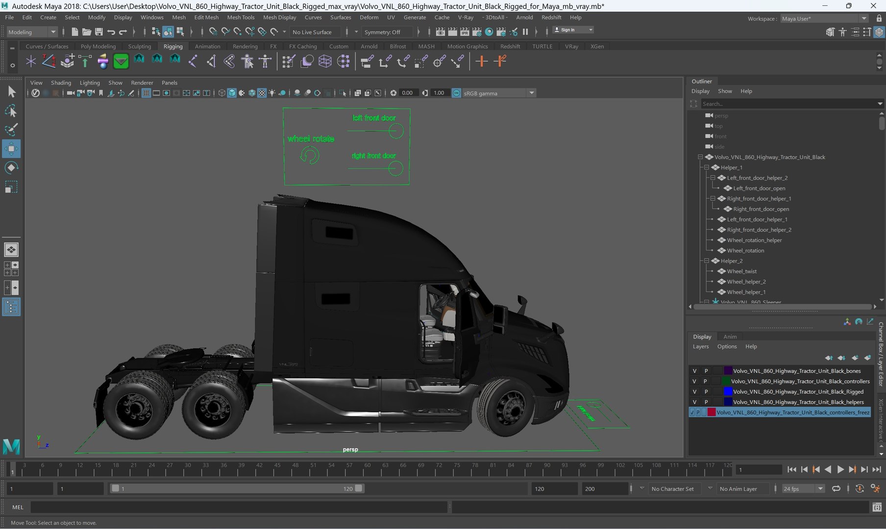The width and height of the screenshot is (886, 529).
Task: Open the Workspace Maya User dropdown
Action: tap(825, 19)
